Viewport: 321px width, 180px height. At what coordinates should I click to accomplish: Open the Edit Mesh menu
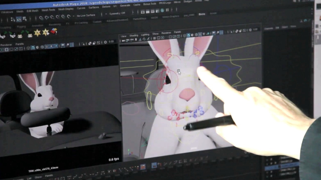tap(32, 11)
